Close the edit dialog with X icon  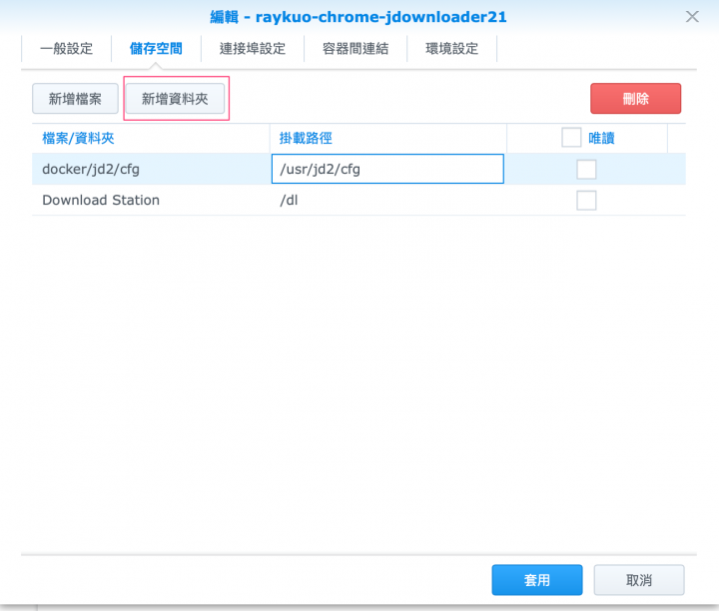692,17
